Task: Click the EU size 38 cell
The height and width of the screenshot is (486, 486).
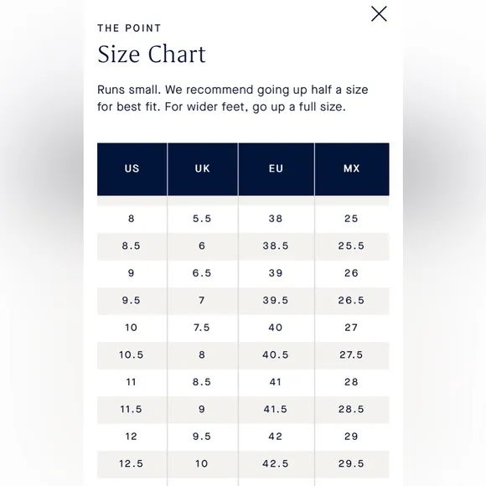Action: click(277, 219)
